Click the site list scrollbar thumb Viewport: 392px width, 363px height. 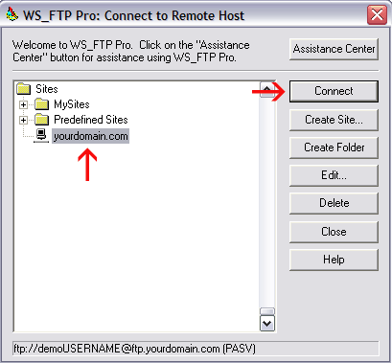(x=267, y=311)
